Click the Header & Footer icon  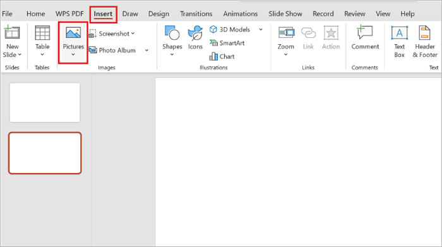click(424, 32)
